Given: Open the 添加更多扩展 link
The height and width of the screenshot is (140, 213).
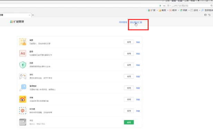Looking at the screenshot, I should point(136,22).
